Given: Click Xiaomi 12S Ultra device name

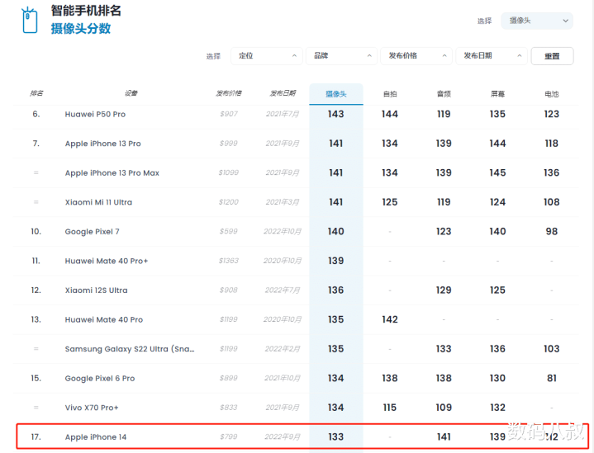Looking at the screenshot, I should coord(96,290).
